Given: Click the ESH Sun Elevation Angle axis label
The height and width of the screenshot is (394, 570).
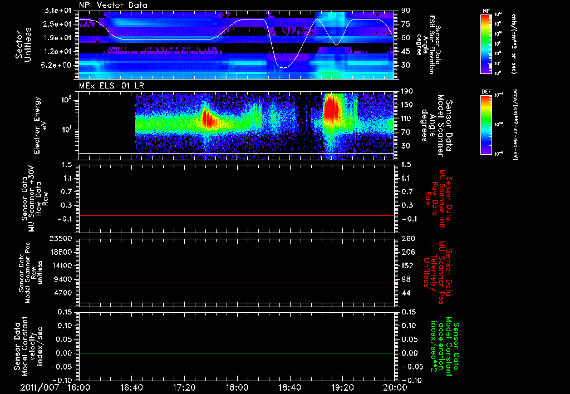Looking at the screenshot, I should coord(429,45).
